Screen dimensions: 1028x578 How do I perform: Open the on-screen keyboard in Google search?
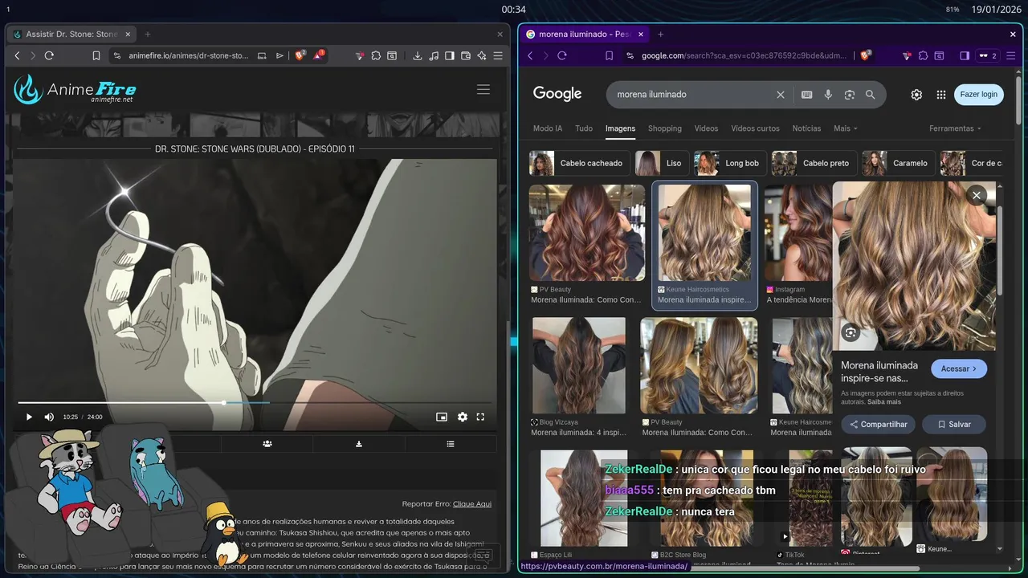coord(807,94)
